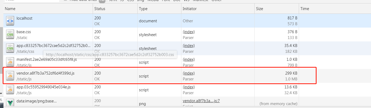The height and width of the screenshot is (108, 371).
Task: Select the vendor.a8f7b3a752df6d4f399d.js request name
Action: 45,73
